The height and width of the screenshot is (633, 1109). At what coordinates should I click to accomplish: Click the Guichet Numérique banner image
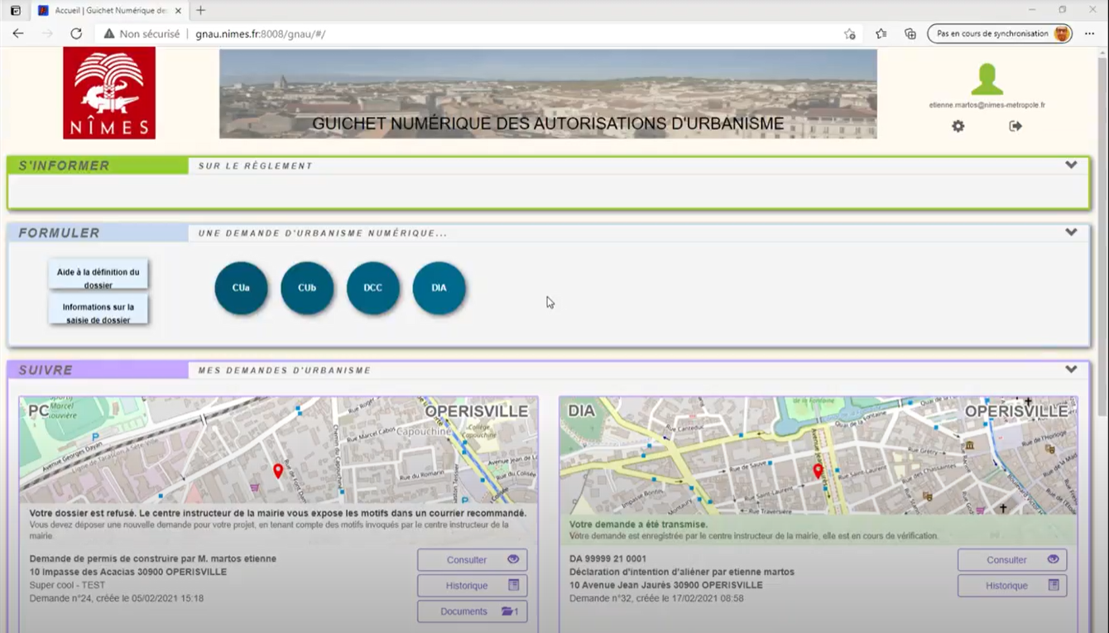(x=548, y=94)
